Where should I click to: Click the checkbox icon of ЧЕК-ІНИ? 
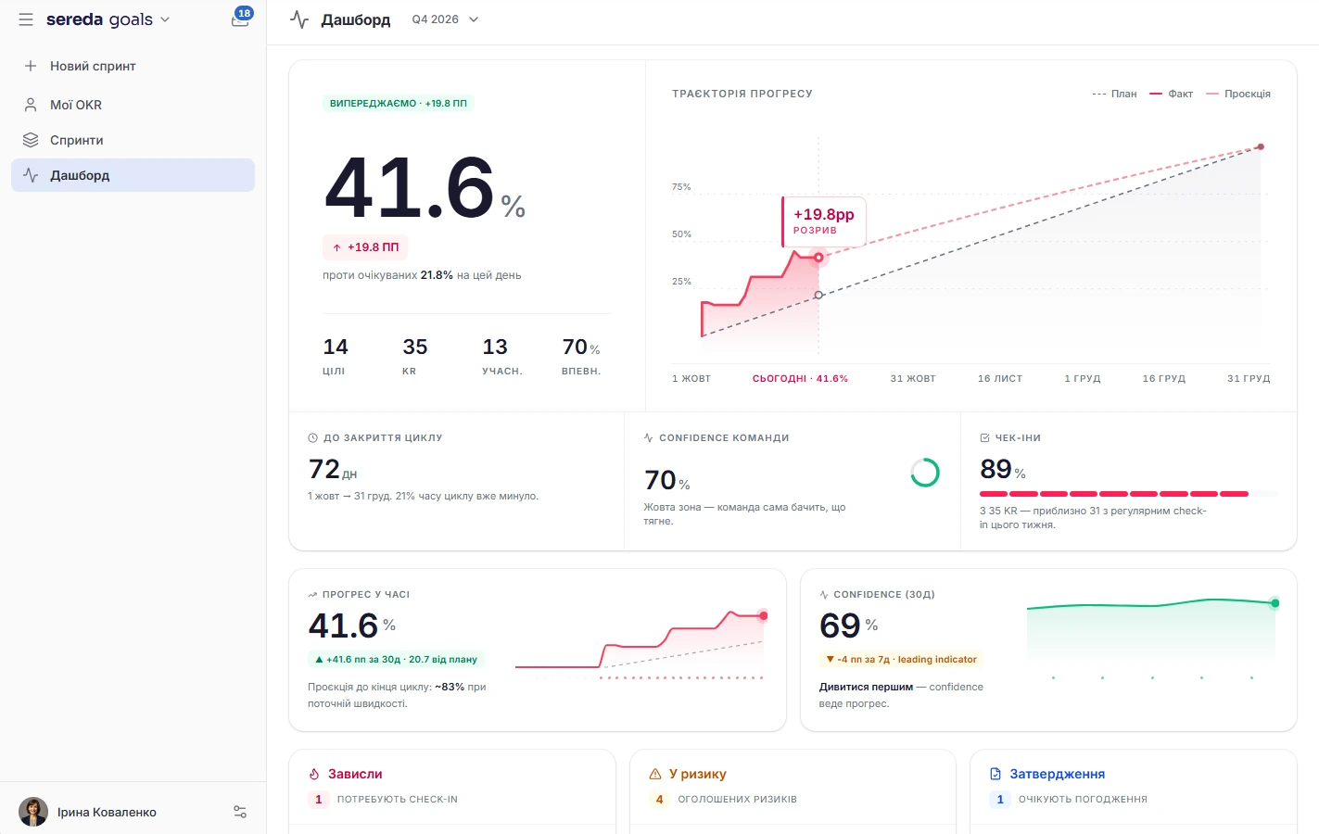(x=984, y=437)
